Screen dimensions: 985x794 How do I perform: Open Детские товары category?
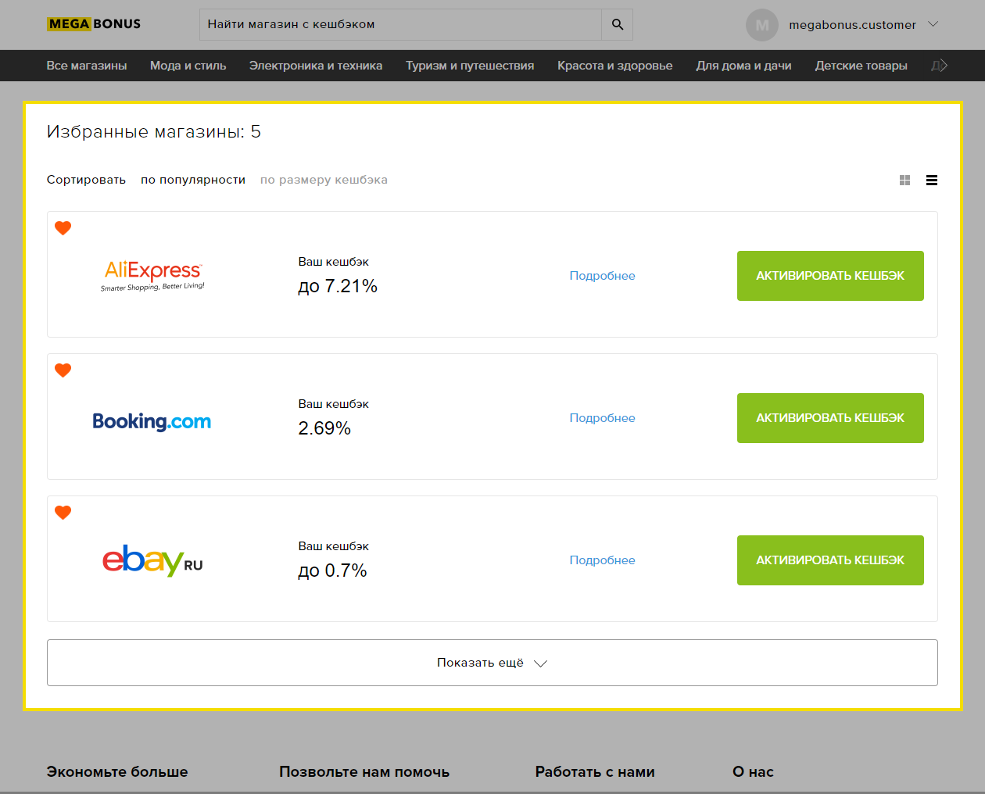coord(861,66)
